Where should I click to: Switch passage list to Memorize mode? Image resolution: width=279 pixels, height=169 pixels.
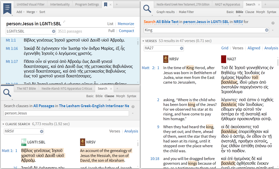126,24
